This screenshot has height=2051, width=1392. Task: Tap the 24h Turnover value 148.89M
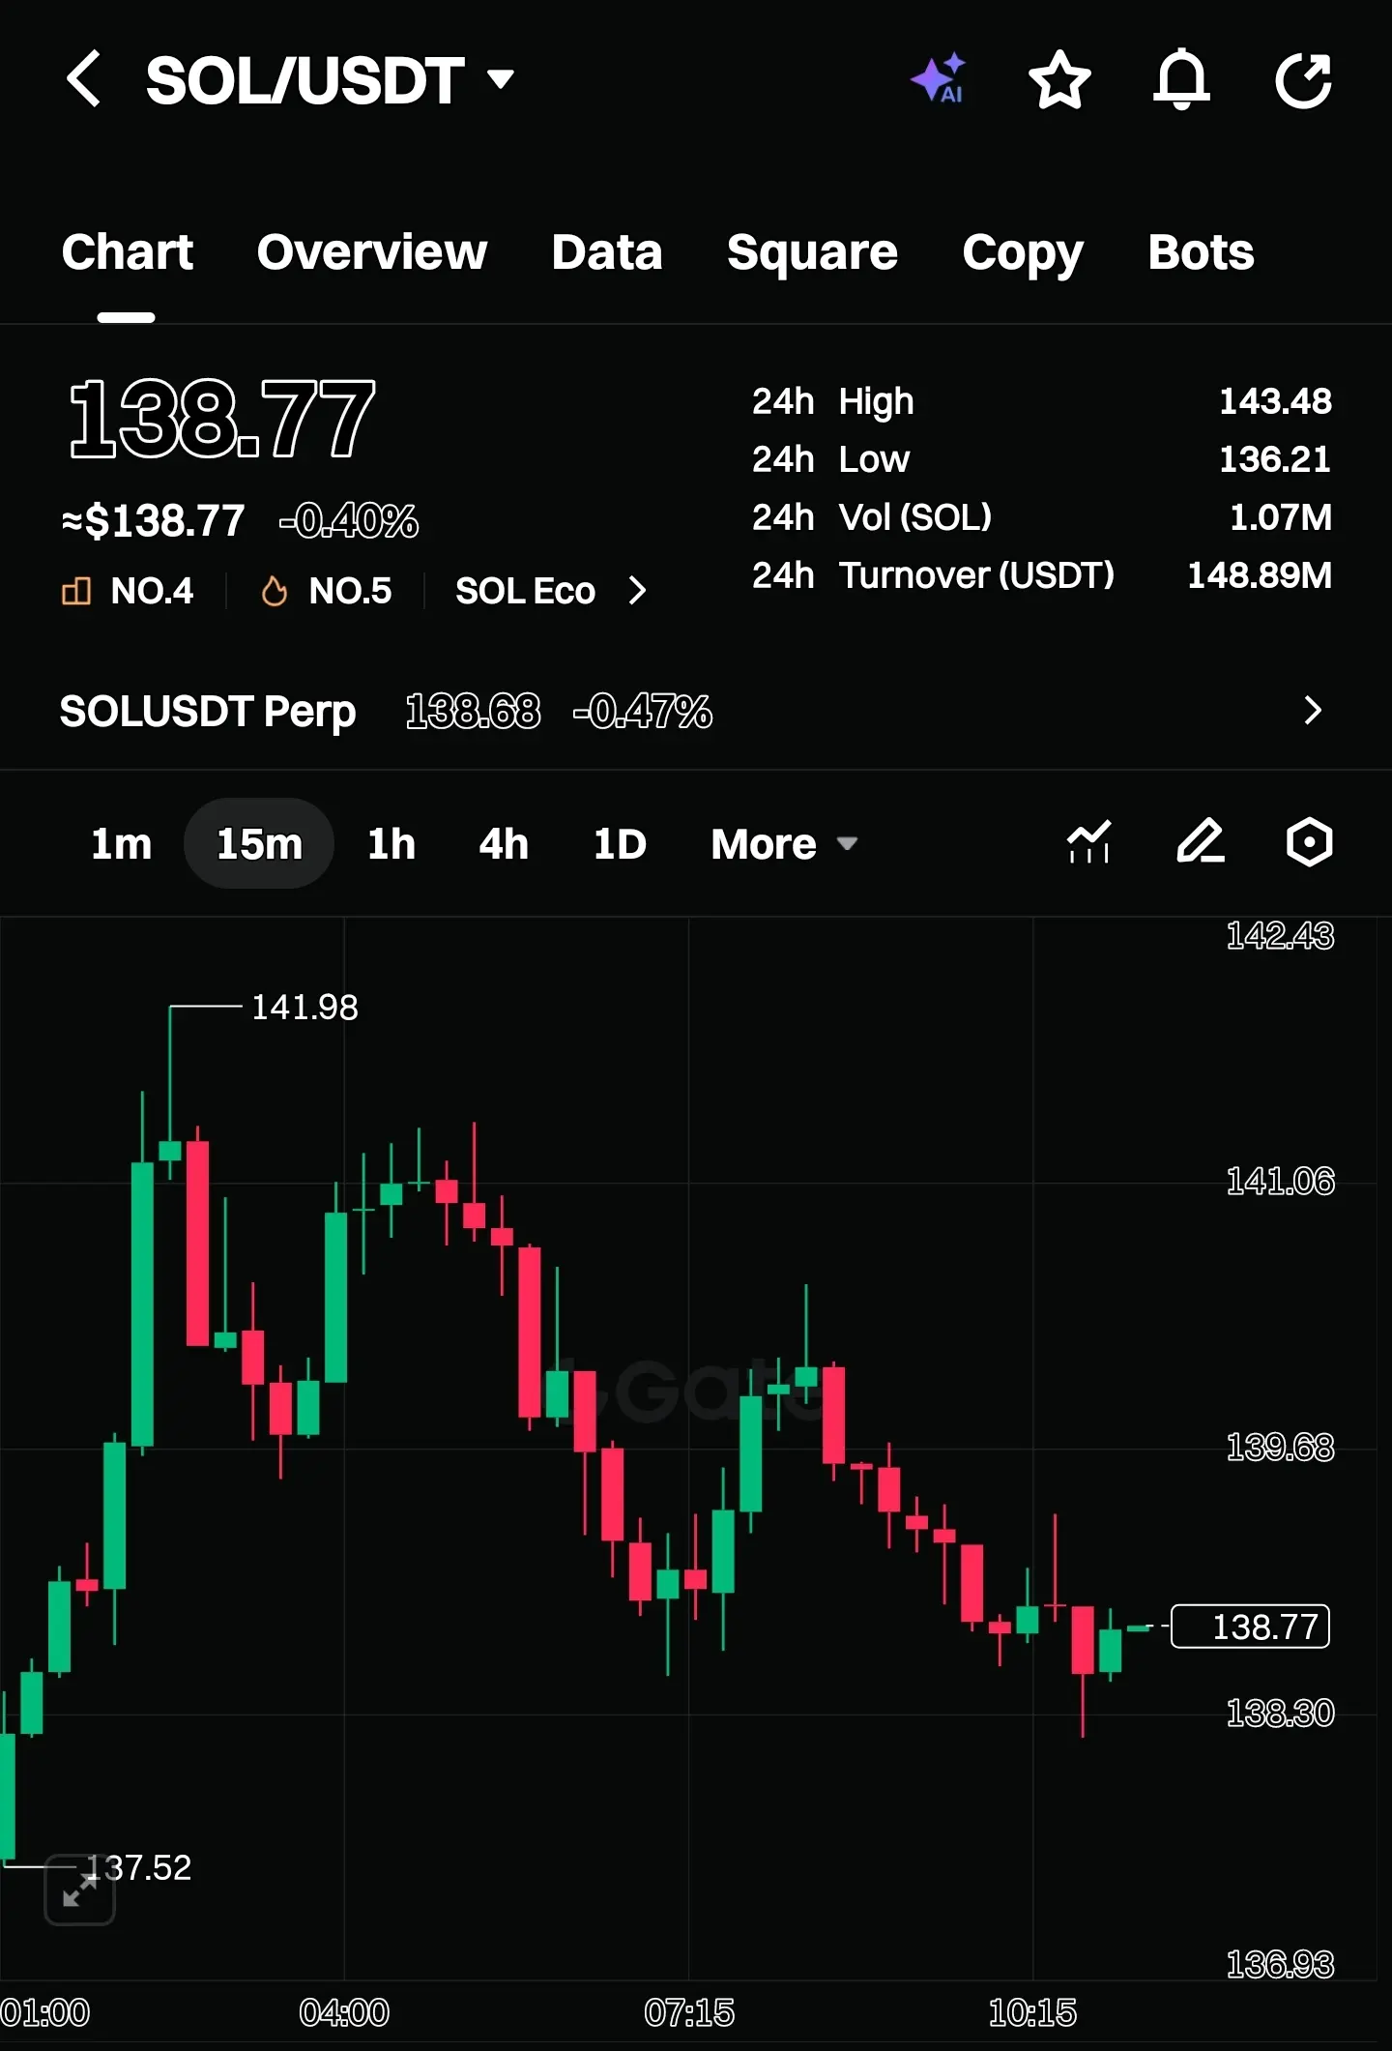pyautogui.click(x=1260, y=575)
